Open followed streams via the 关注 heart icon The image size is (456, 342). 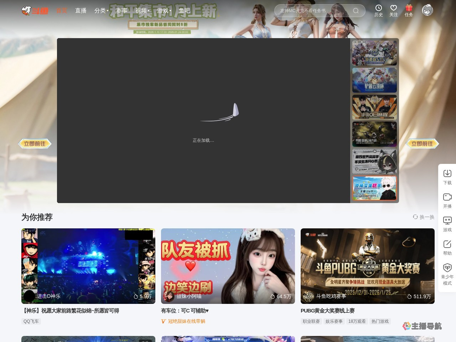coord(393,10)
